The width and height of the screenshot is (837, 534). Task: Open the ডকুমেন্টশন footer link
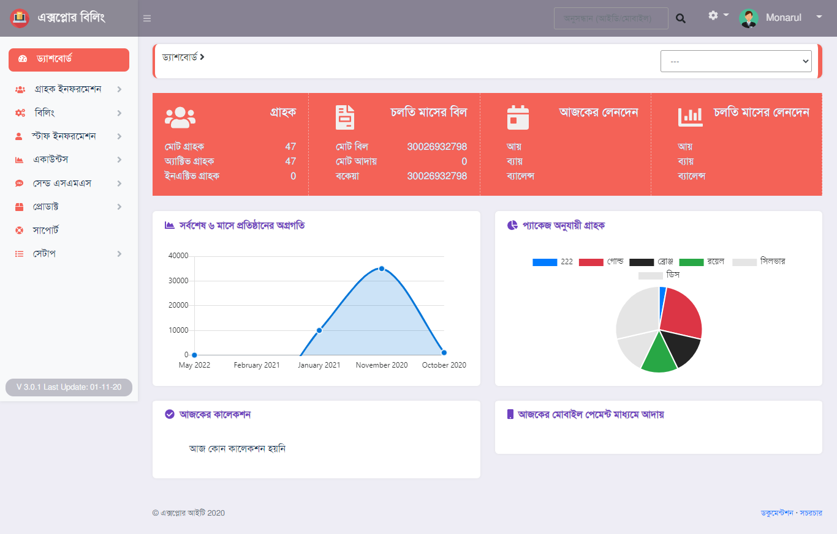coord(777,513)
